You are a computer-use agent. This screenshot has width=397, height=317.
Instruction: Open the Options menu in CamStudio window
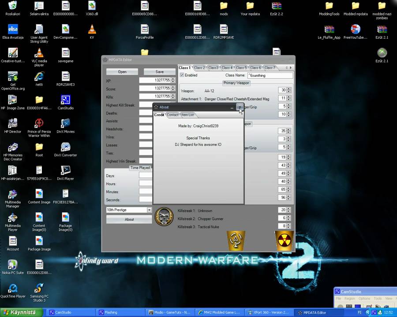[364, 299]
